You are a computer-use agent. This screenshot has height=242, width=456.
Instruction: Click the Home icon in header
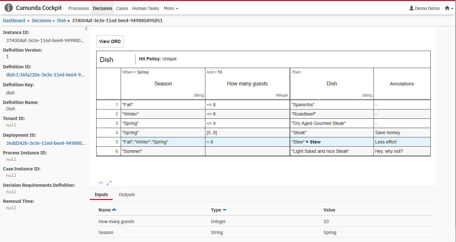pos(447,8)
